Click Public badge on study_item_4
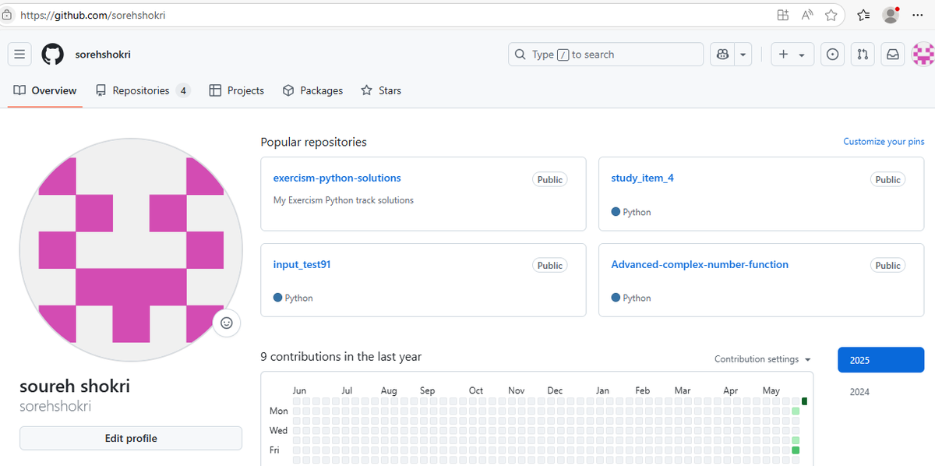This screenshot has width=935, height=466. click(x=887, y=179)
